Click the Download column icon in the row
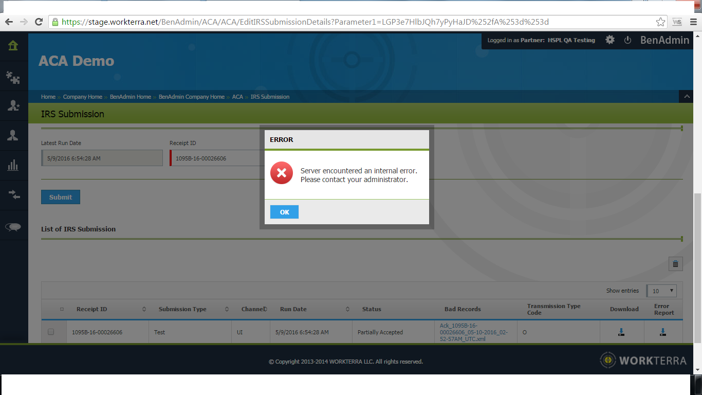The image size is (702, 395). [x=621, y=332]
